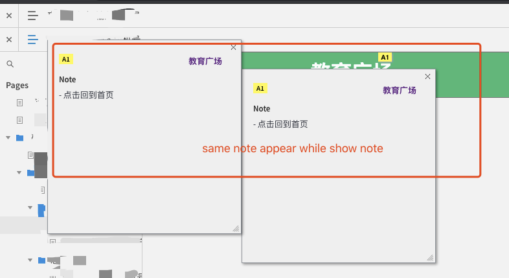Close the left note popup
This screenshot has height=278, width=509.
[234, 47]
